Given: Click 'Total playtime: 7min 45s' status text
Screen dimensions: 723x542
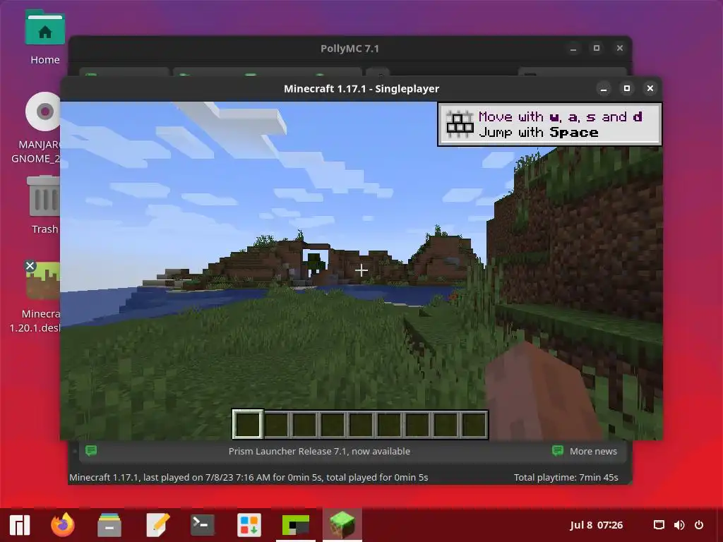Looking at the screenshot, I should pos(566,478).
